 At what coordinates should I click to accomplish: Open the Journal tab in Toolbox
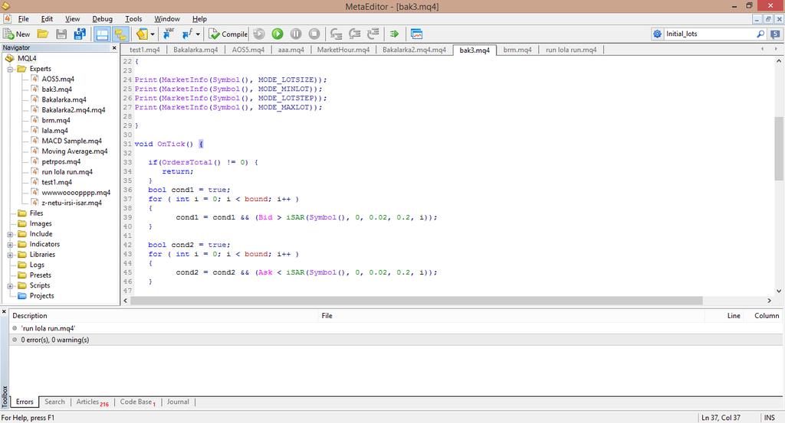click(178, 402)
